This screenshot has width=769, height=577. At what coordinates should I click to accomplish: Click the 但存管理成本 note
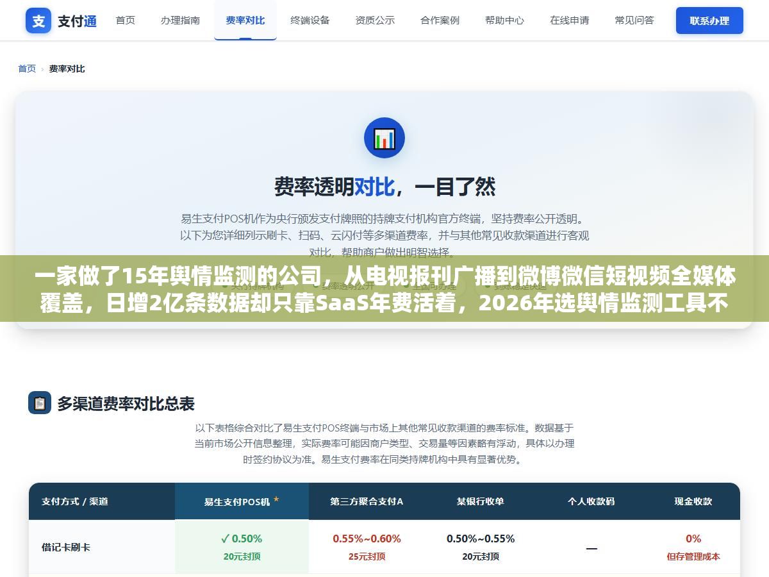pos(693,556)
